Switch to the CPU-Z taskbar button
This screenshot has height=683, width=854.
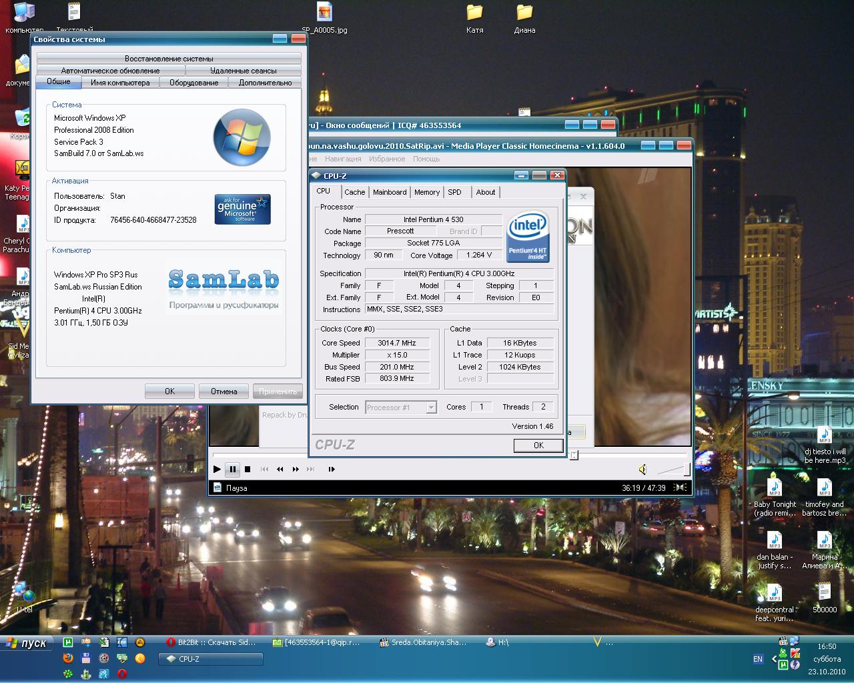(211, 659)
